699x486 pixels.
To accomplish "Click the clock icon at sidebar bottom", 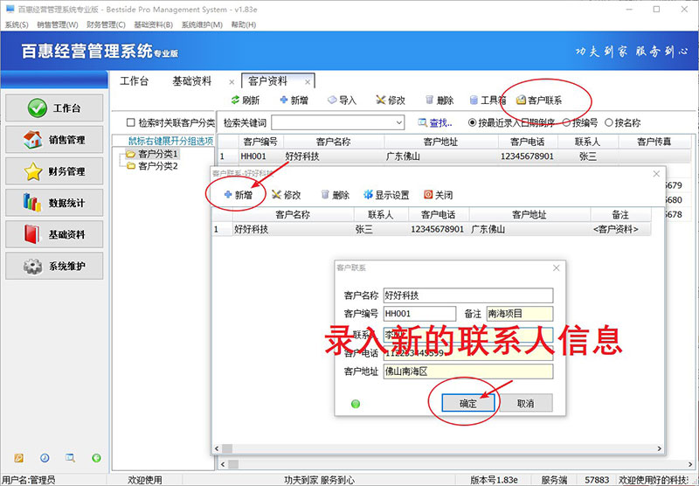I will pos(45,458).
